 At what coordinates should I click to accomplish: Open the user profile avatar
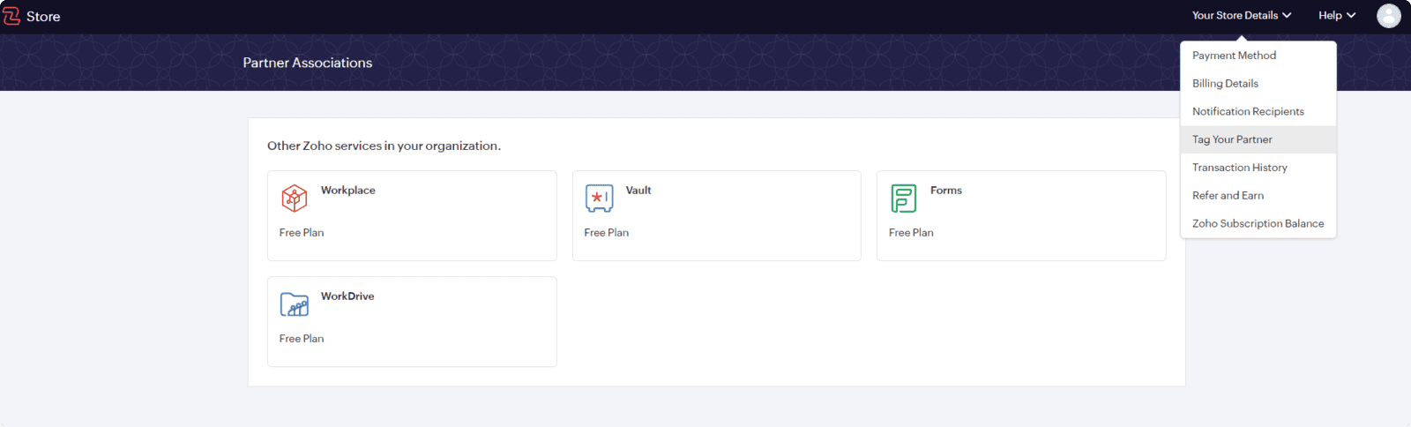1389,16
